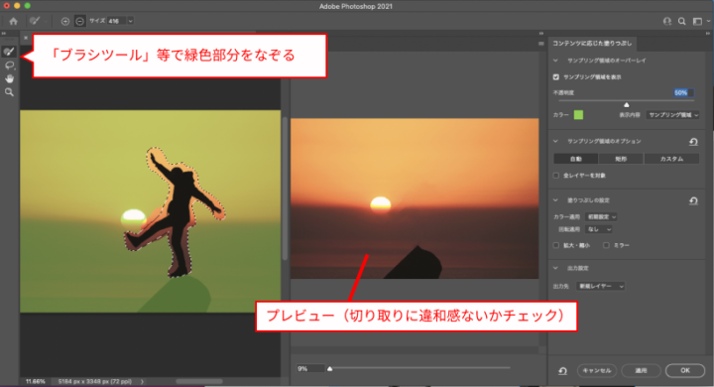Open the カラー適用 dropdown
The image size is (714, 387).
click(601, 217)
